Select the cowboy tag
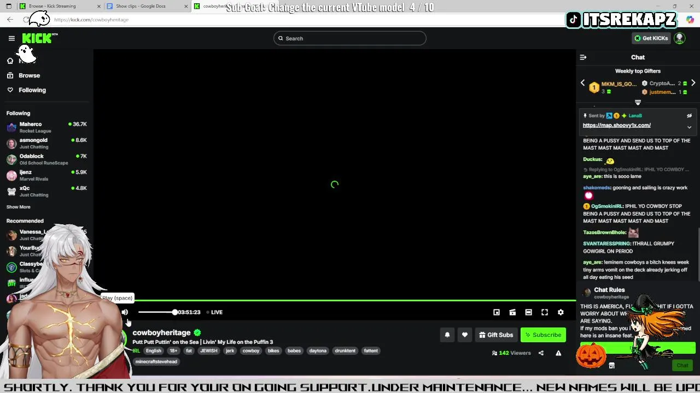700x393 pixels. (251, 351)
